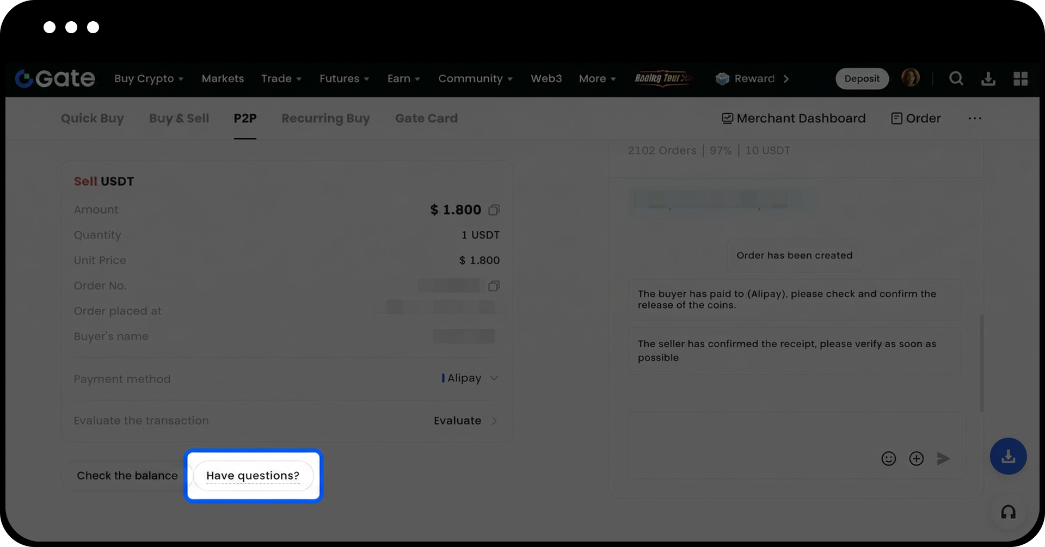Open the grid apps menu icon
The height and width of the screenshot is (547, 1045).
click(1021, 79)
